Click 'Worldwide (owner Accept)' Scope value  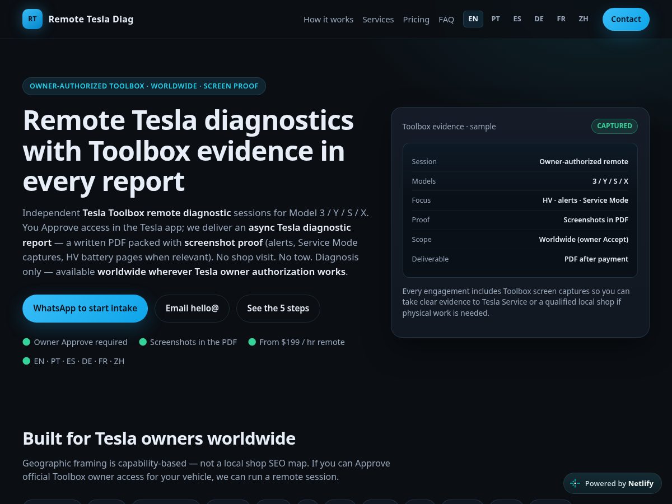584,239
